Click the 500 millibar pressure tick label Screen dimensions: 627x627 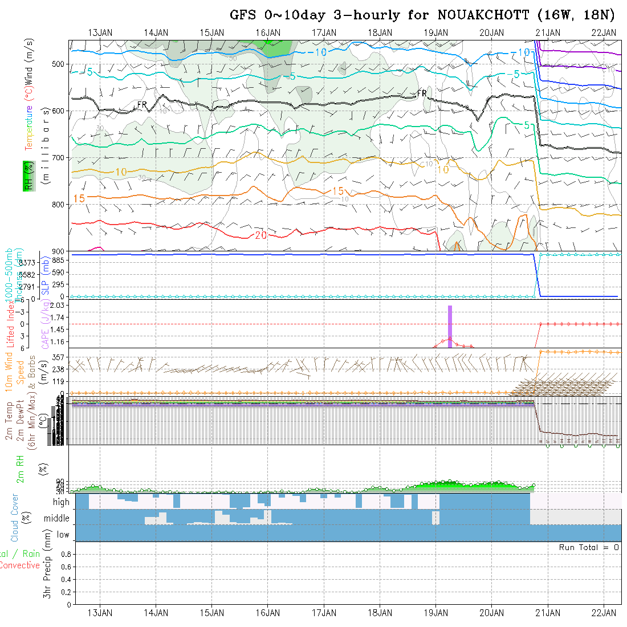58,64
